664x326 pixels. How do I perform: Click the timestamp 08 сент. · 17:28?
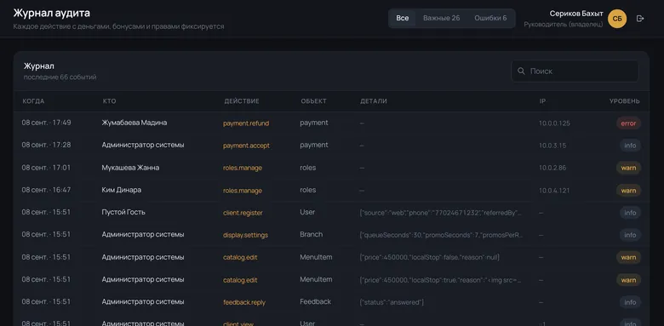click(47, 145)
